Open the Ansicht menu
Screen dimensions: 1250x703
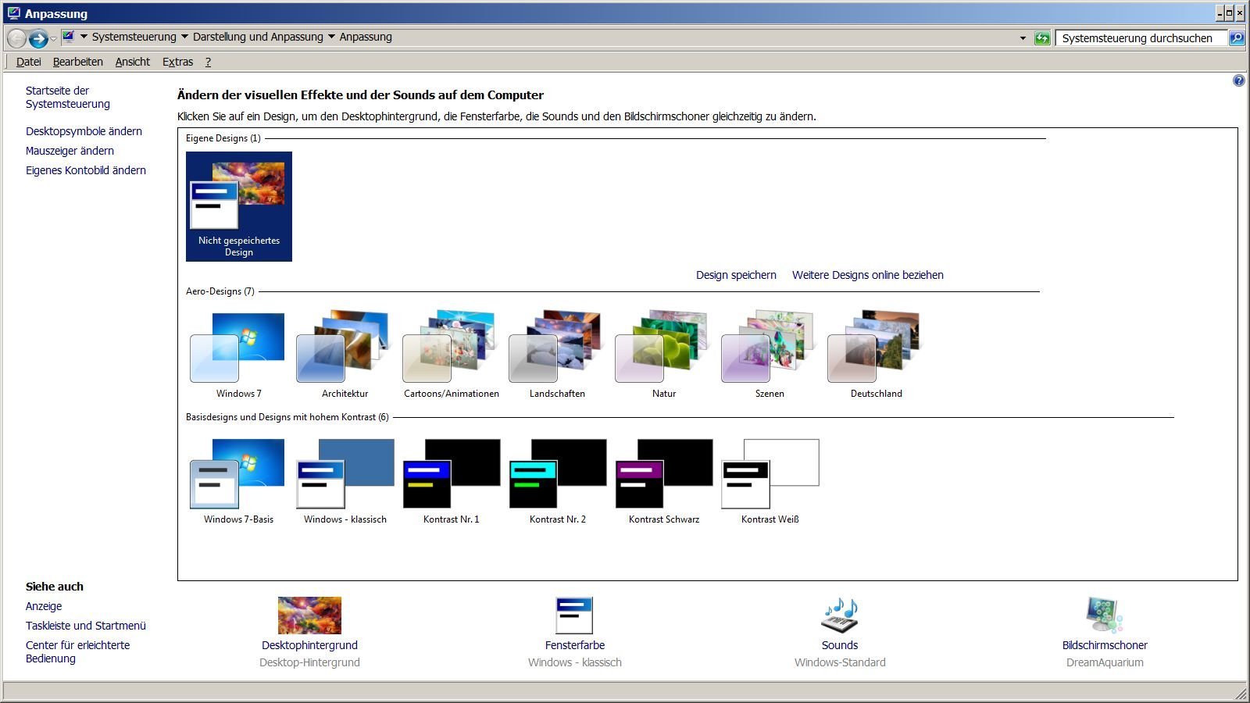(x=132, y=62)
